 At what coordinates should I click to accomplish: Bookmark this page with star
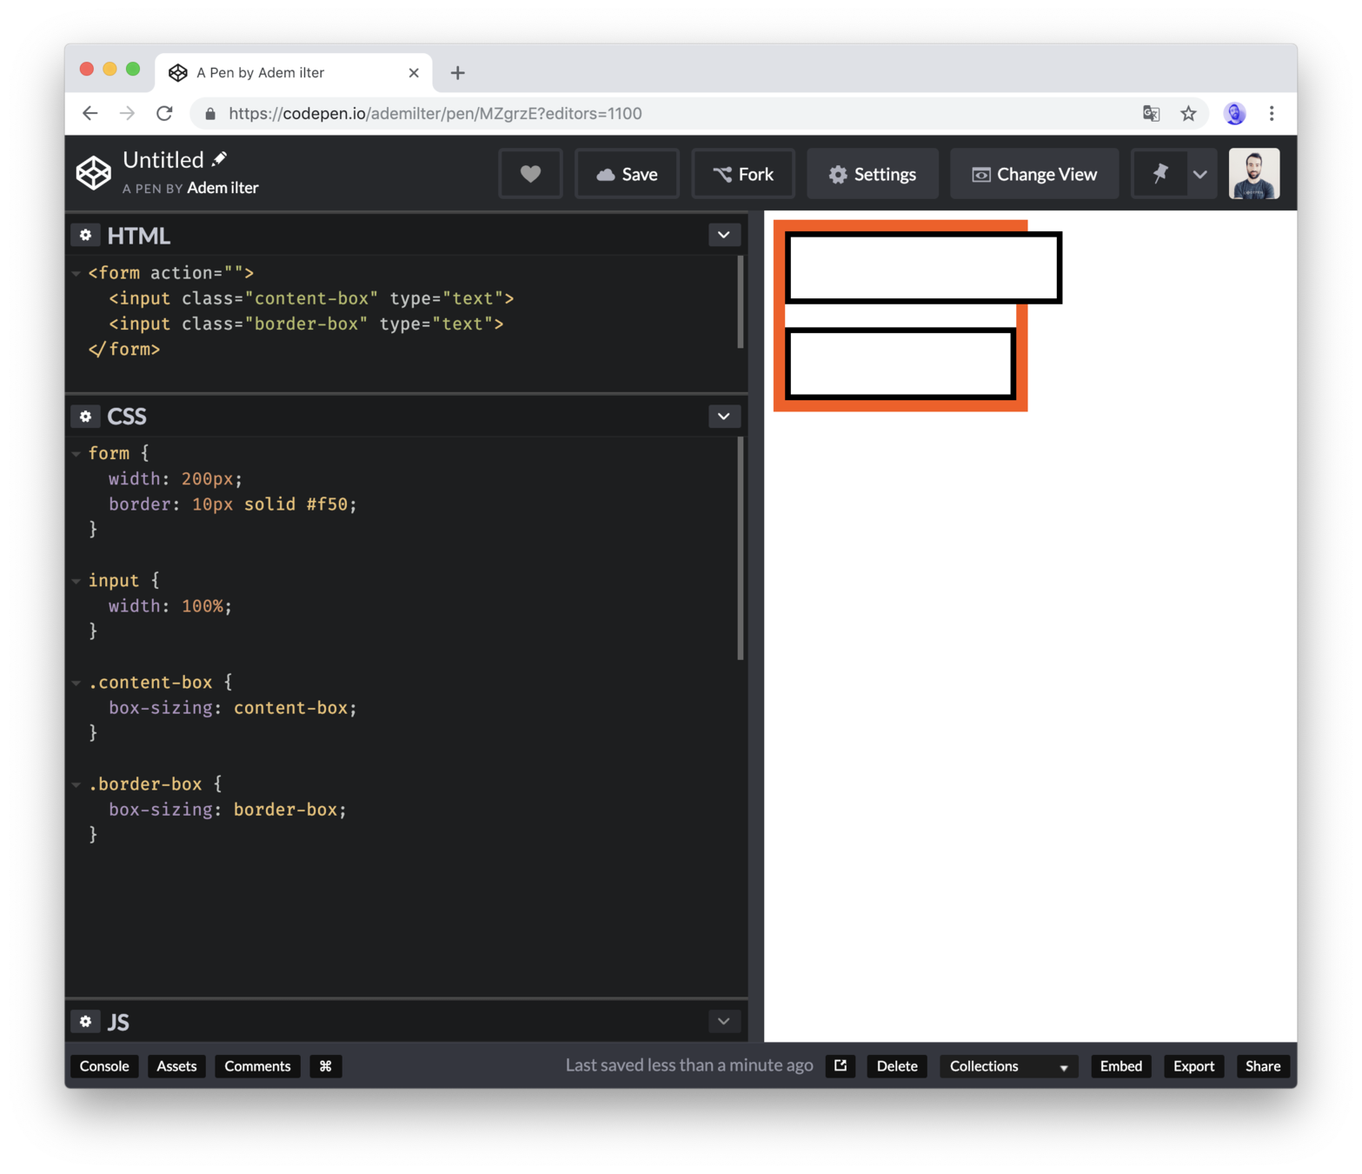[1188, 114]
